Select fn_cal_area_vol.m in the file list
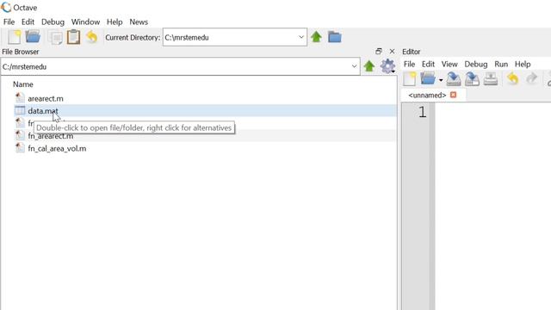Viewport: 551px width, 310px height. point(57,149)
